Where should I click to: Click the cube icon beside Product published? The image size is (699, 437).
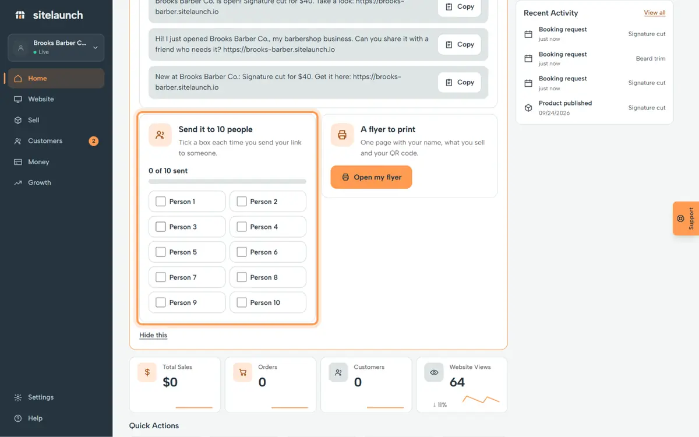pyautogui.click(x=528, y=108)
